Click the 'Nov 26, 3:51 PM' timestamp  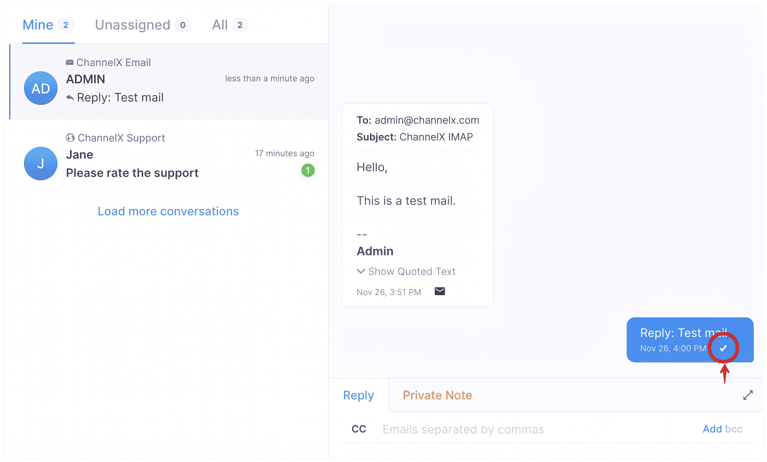click(x=388, y=292)
